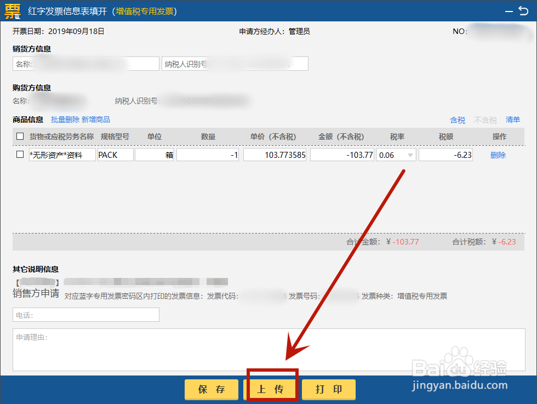Click the 单价 field showing 103.773585
The height and width of the screenshot is (404, 537).
click(274, 154)
